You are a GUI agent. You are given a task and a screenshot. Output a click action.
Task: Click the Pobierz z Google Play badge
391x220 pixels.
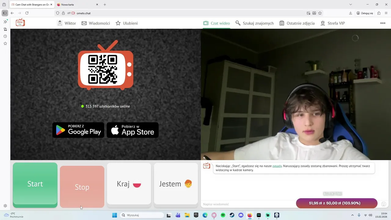[x=78, y=130]
